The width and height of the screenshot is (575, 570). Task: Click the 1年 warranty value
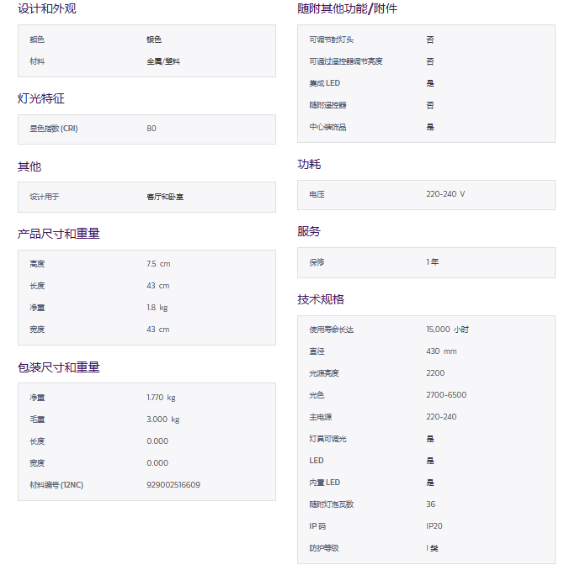(x=433, y=262)
